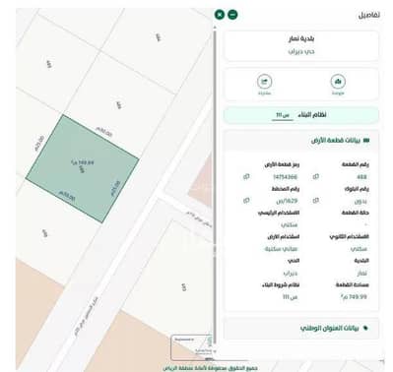
Task: Copy the plan number 1629/س
Action: [246, 201]
